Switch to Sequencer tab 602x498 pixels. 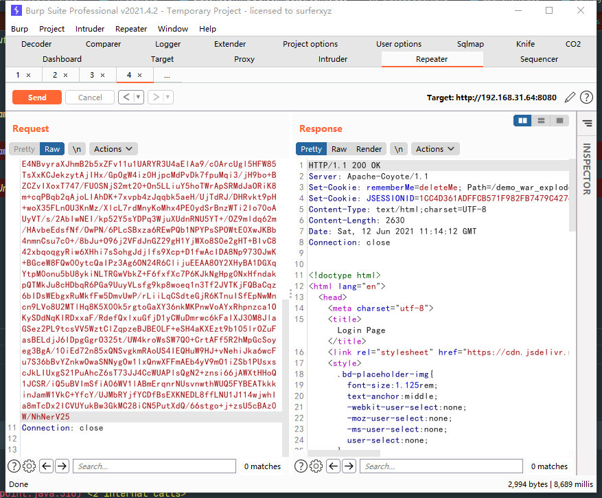[x=539, y=59]
